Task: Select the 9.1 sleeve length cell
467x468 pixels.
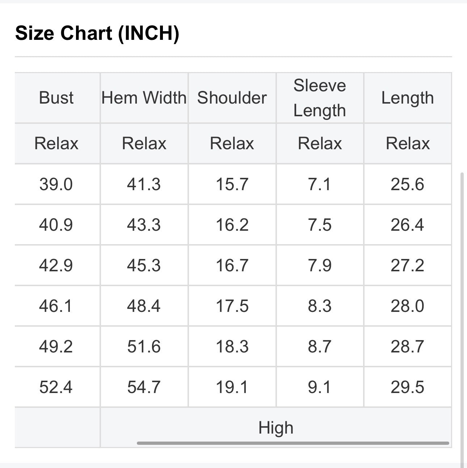Action: click(320, 387)
